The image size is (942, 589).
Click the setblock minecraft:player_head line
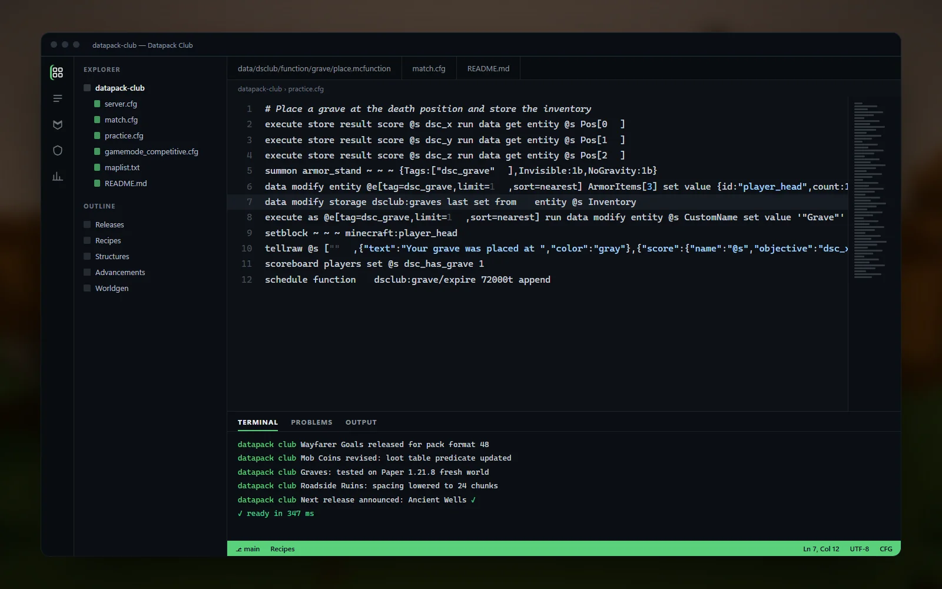click(361, 233)
